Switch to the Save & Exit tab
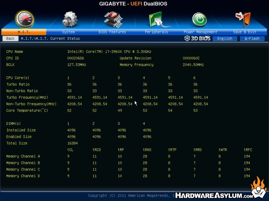This screenshot has width=269, height=201. [x=245, y=32]
